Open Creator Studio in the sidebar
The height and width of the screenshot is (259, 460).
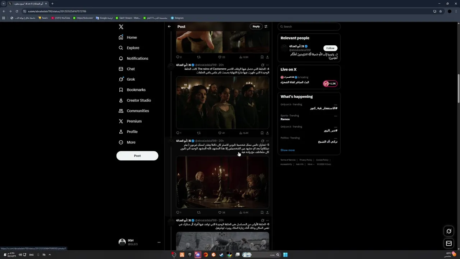[x=135, y=100]
